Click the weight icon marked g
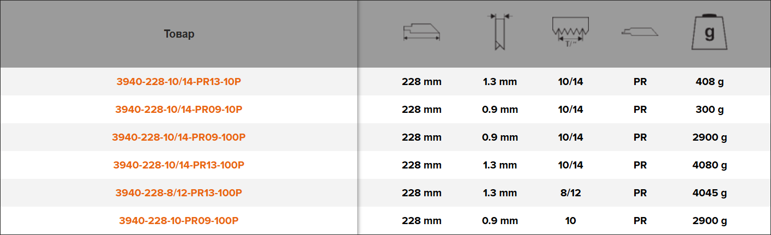The width and height of the screenshot is (771, 235). (709, 33)
